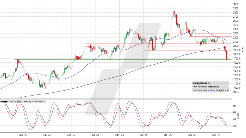246x138 pixels.
Task: Click the 80 level on Stoch axis
Action: 234,105
